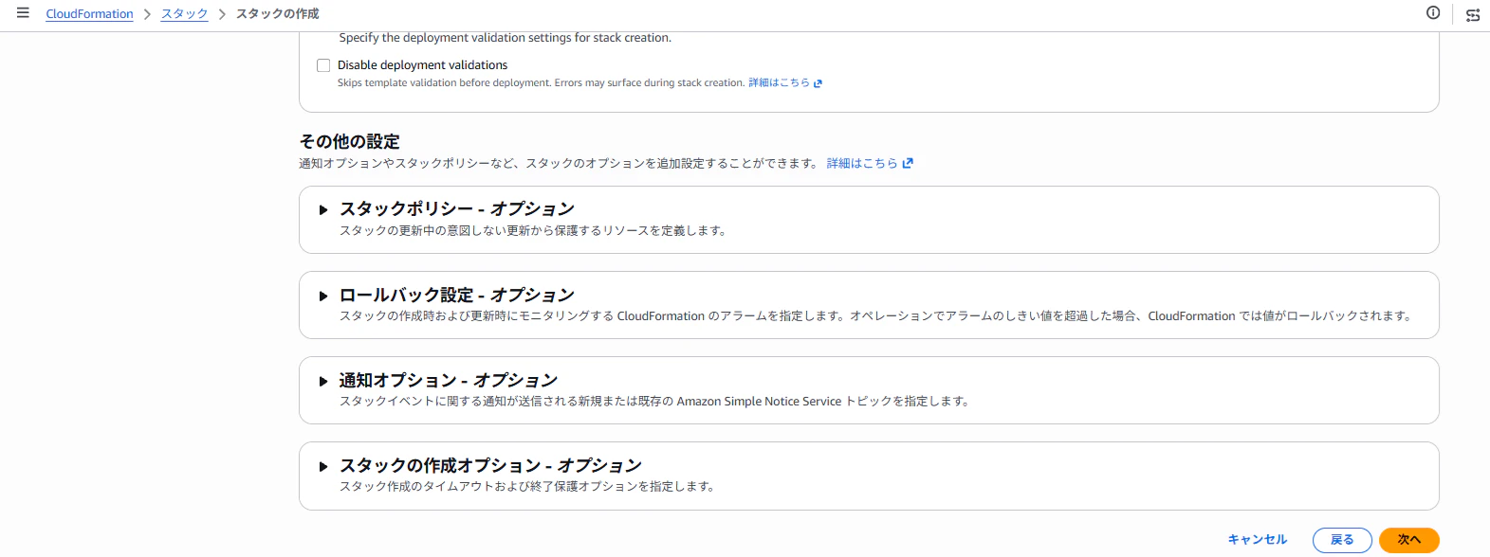
Task: Click the info circle icon in the header
Action: [1433, 12]
